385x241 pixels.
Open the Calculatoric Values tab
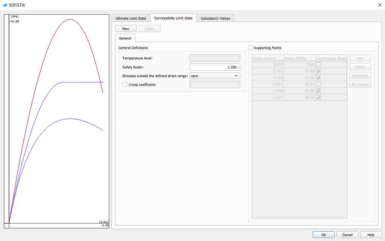point(215,18)
